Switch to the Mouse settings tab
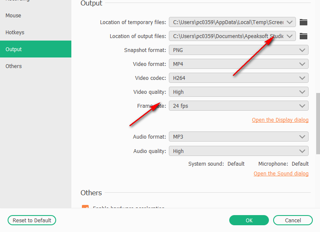 (x=14, y=16)
